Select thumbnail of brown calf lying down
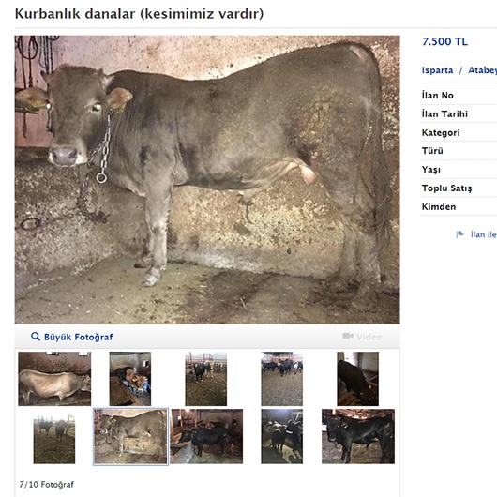497x497 pixels. pos(130,379)
